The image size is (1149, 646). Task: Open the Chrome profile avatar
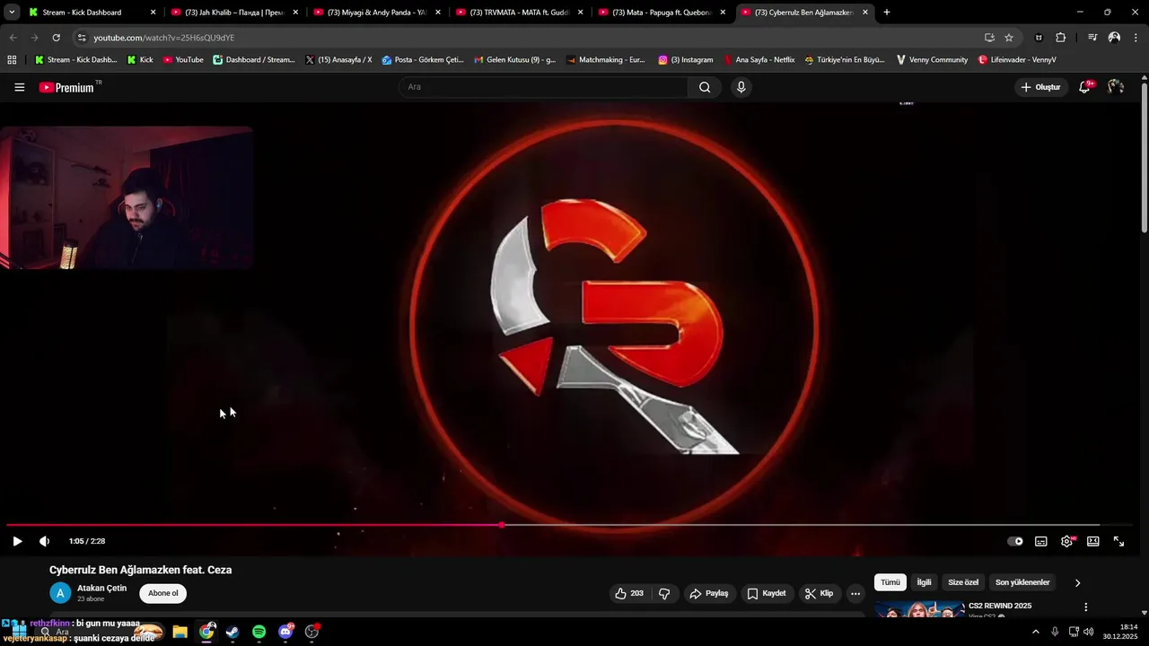pos(1114,38)
